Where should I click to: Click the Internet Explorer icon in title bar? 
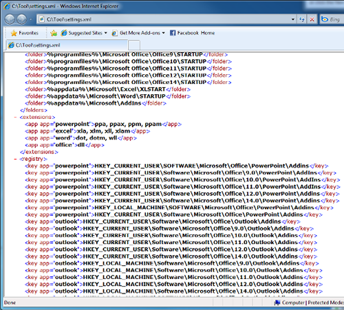click(7, 6)
